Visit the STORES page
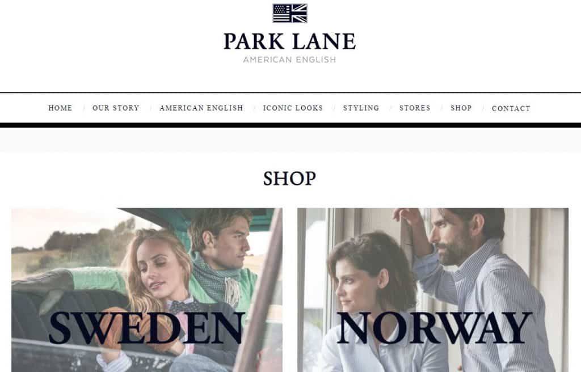 point(415,108)
